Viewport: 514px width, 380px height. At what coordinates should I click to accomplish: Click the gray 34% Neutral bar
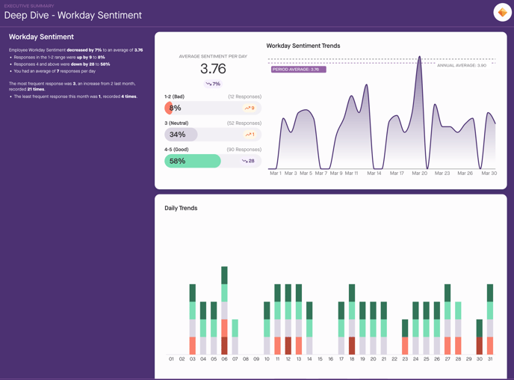[181, 135]
